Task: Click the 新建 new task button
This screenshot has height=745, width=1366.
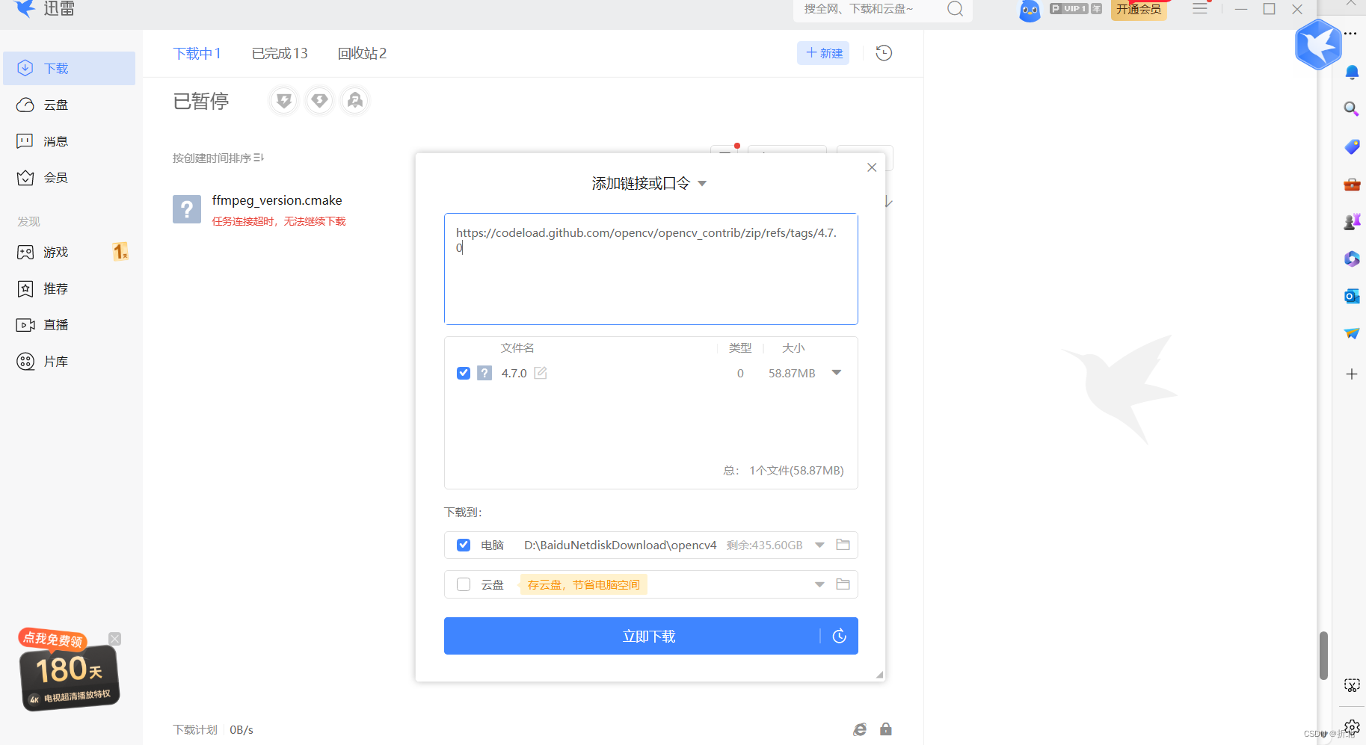Action: [823, 53]
